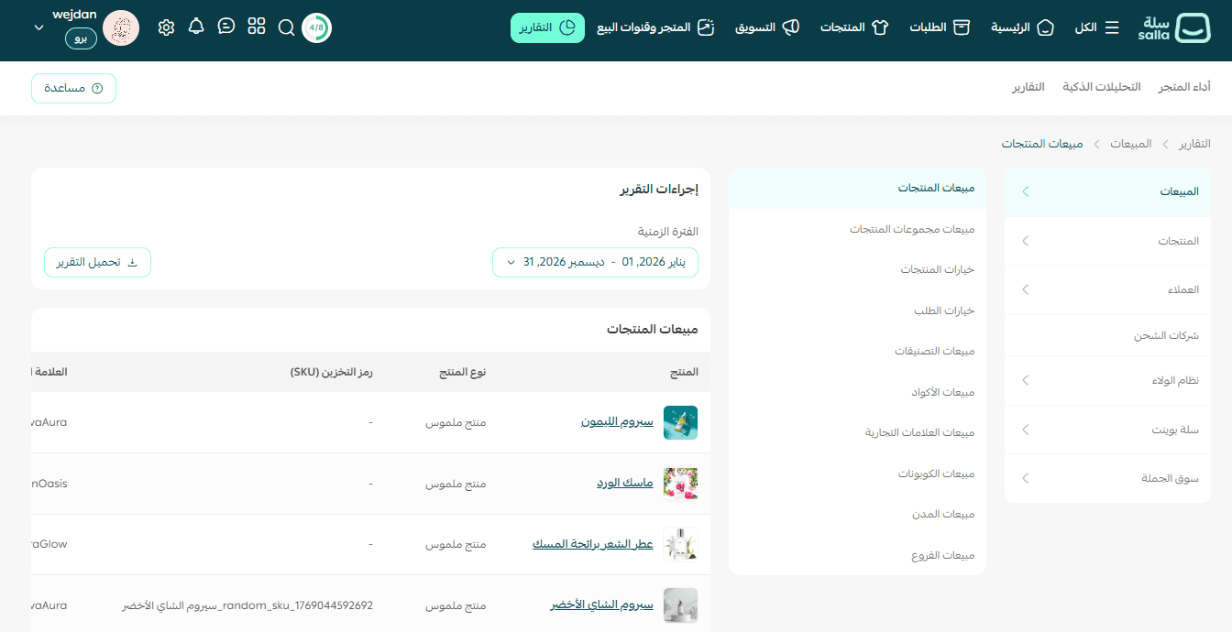This screenshot has width=1232, height=632.
Task: Select خيارات المنتجات report
Action: click(x=857, y=269)
